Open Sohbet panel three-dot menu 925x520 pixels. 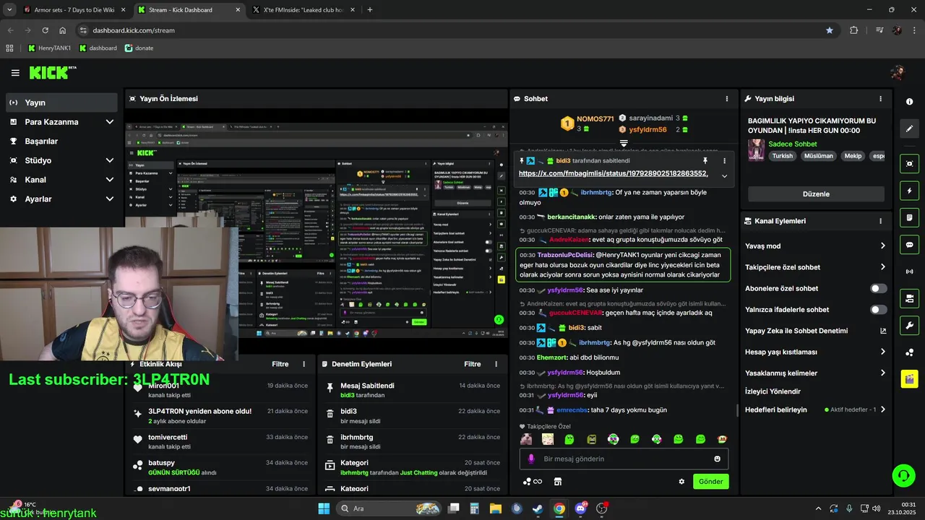click(727, 98)
